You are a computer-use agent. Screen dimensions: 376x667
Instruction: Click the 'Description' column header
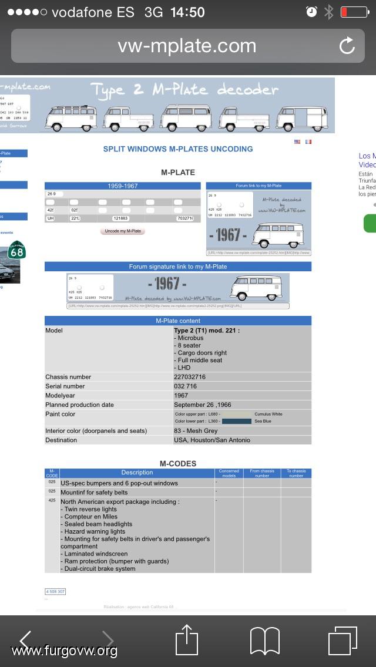(137, 473)
